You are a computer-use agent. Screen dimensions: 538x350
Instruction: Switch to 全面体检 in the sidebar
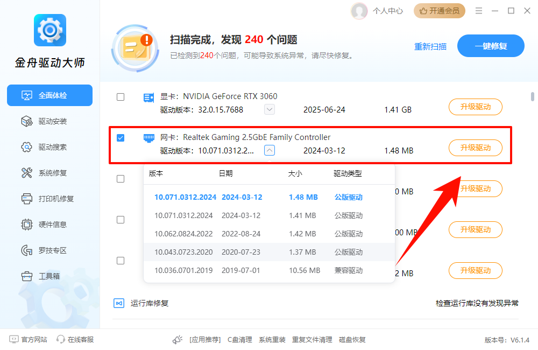point(49,95)
